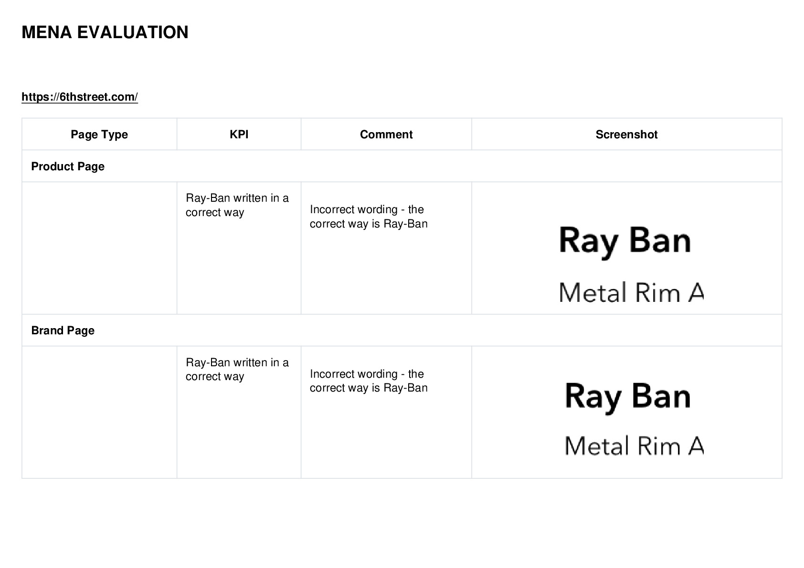This screenshot has width=804, height=568.
Task: Click Metal Rim text in Product Page screenshot
Action: (x=631, y=292)
